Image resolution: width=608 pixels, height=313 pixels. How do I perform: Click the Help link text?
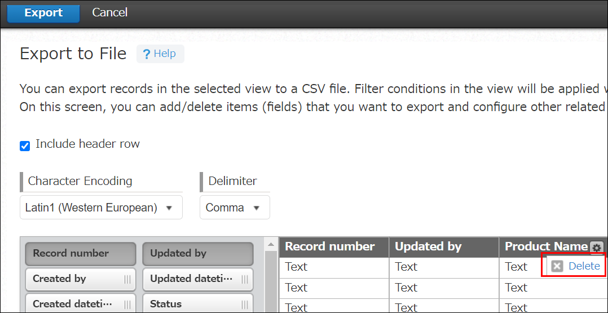coord(165,54)
